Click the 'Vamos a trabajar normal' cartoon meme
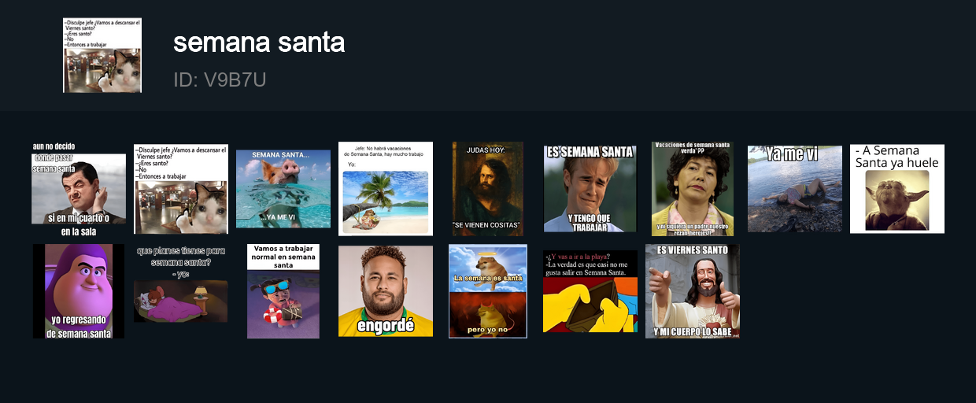 coord(283,291)
